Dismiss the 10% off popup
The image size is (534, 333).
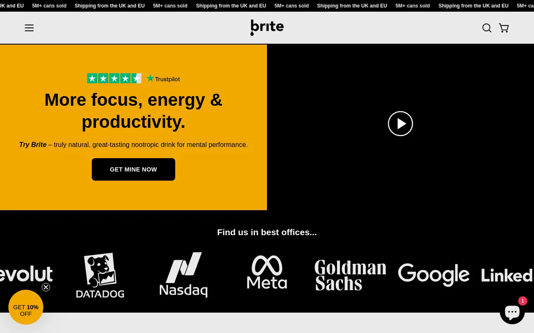[46, 287]
